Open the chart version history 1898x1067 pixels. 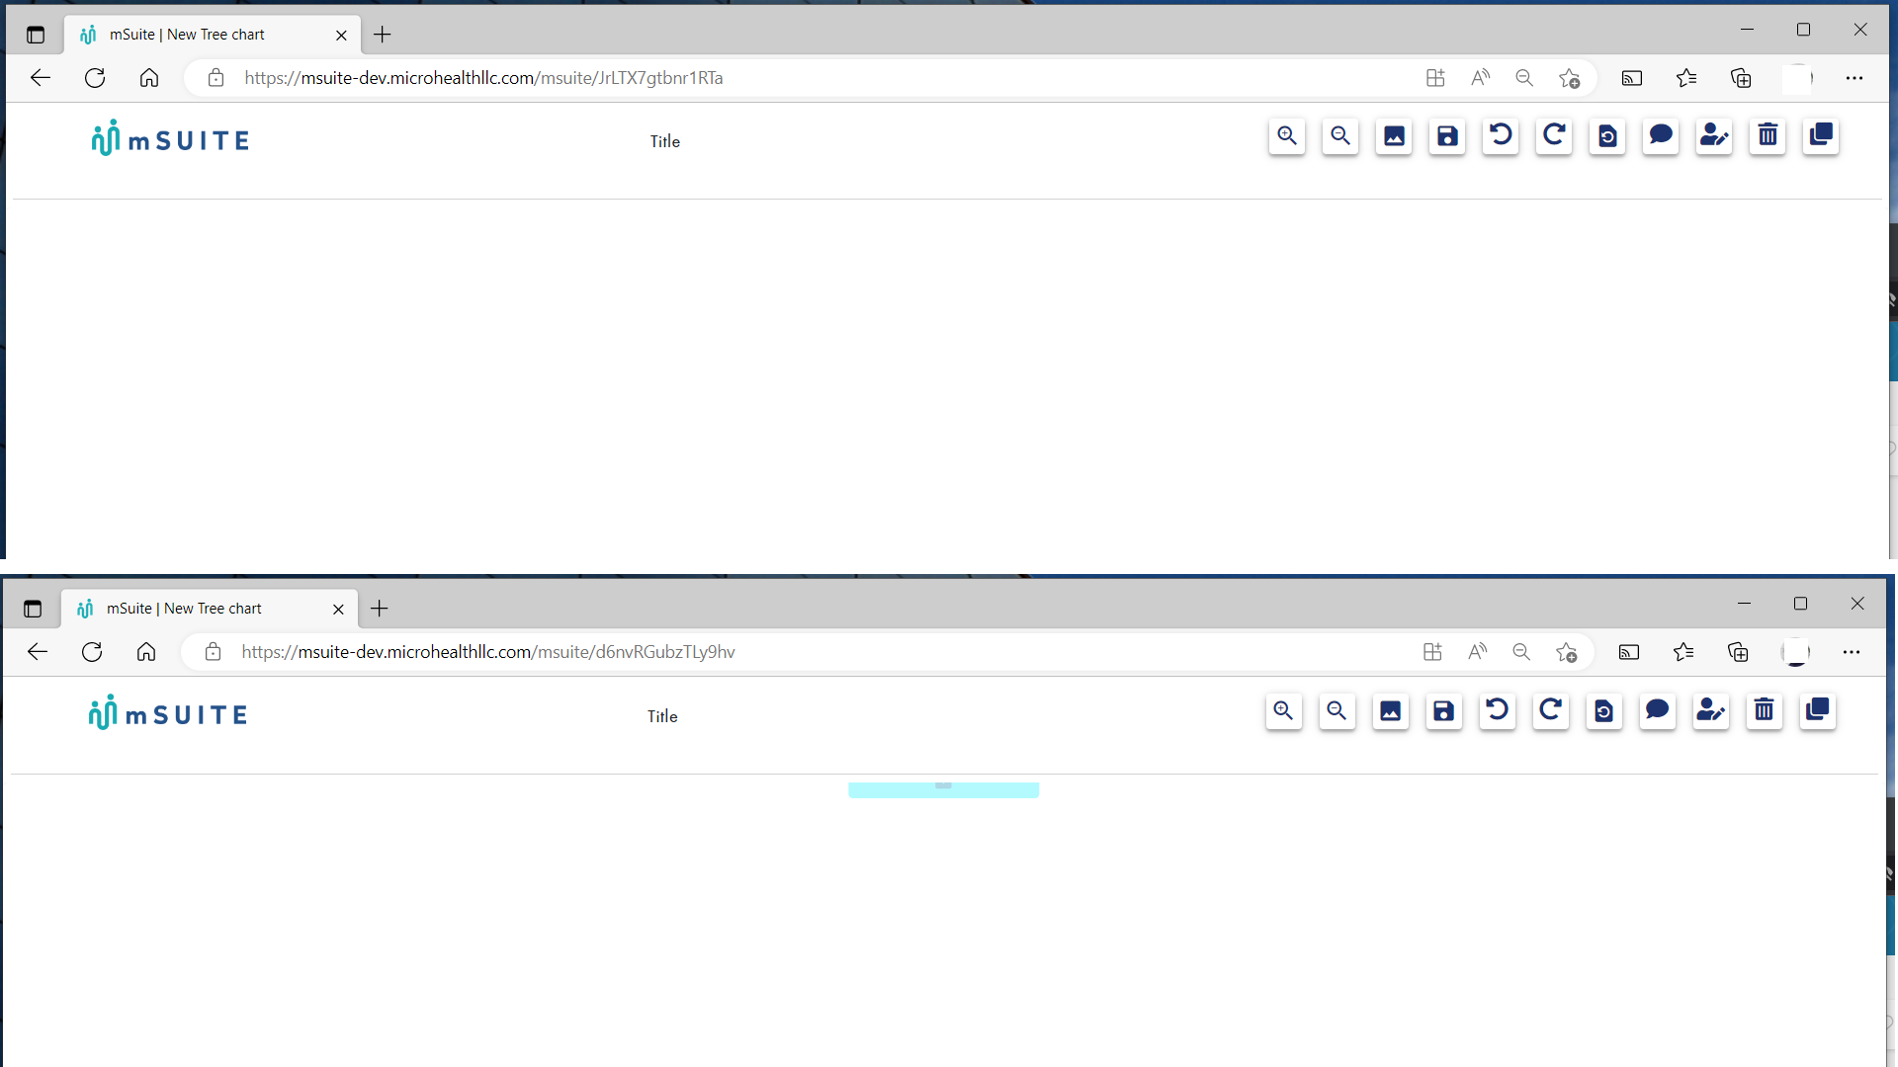[1606, 136]
